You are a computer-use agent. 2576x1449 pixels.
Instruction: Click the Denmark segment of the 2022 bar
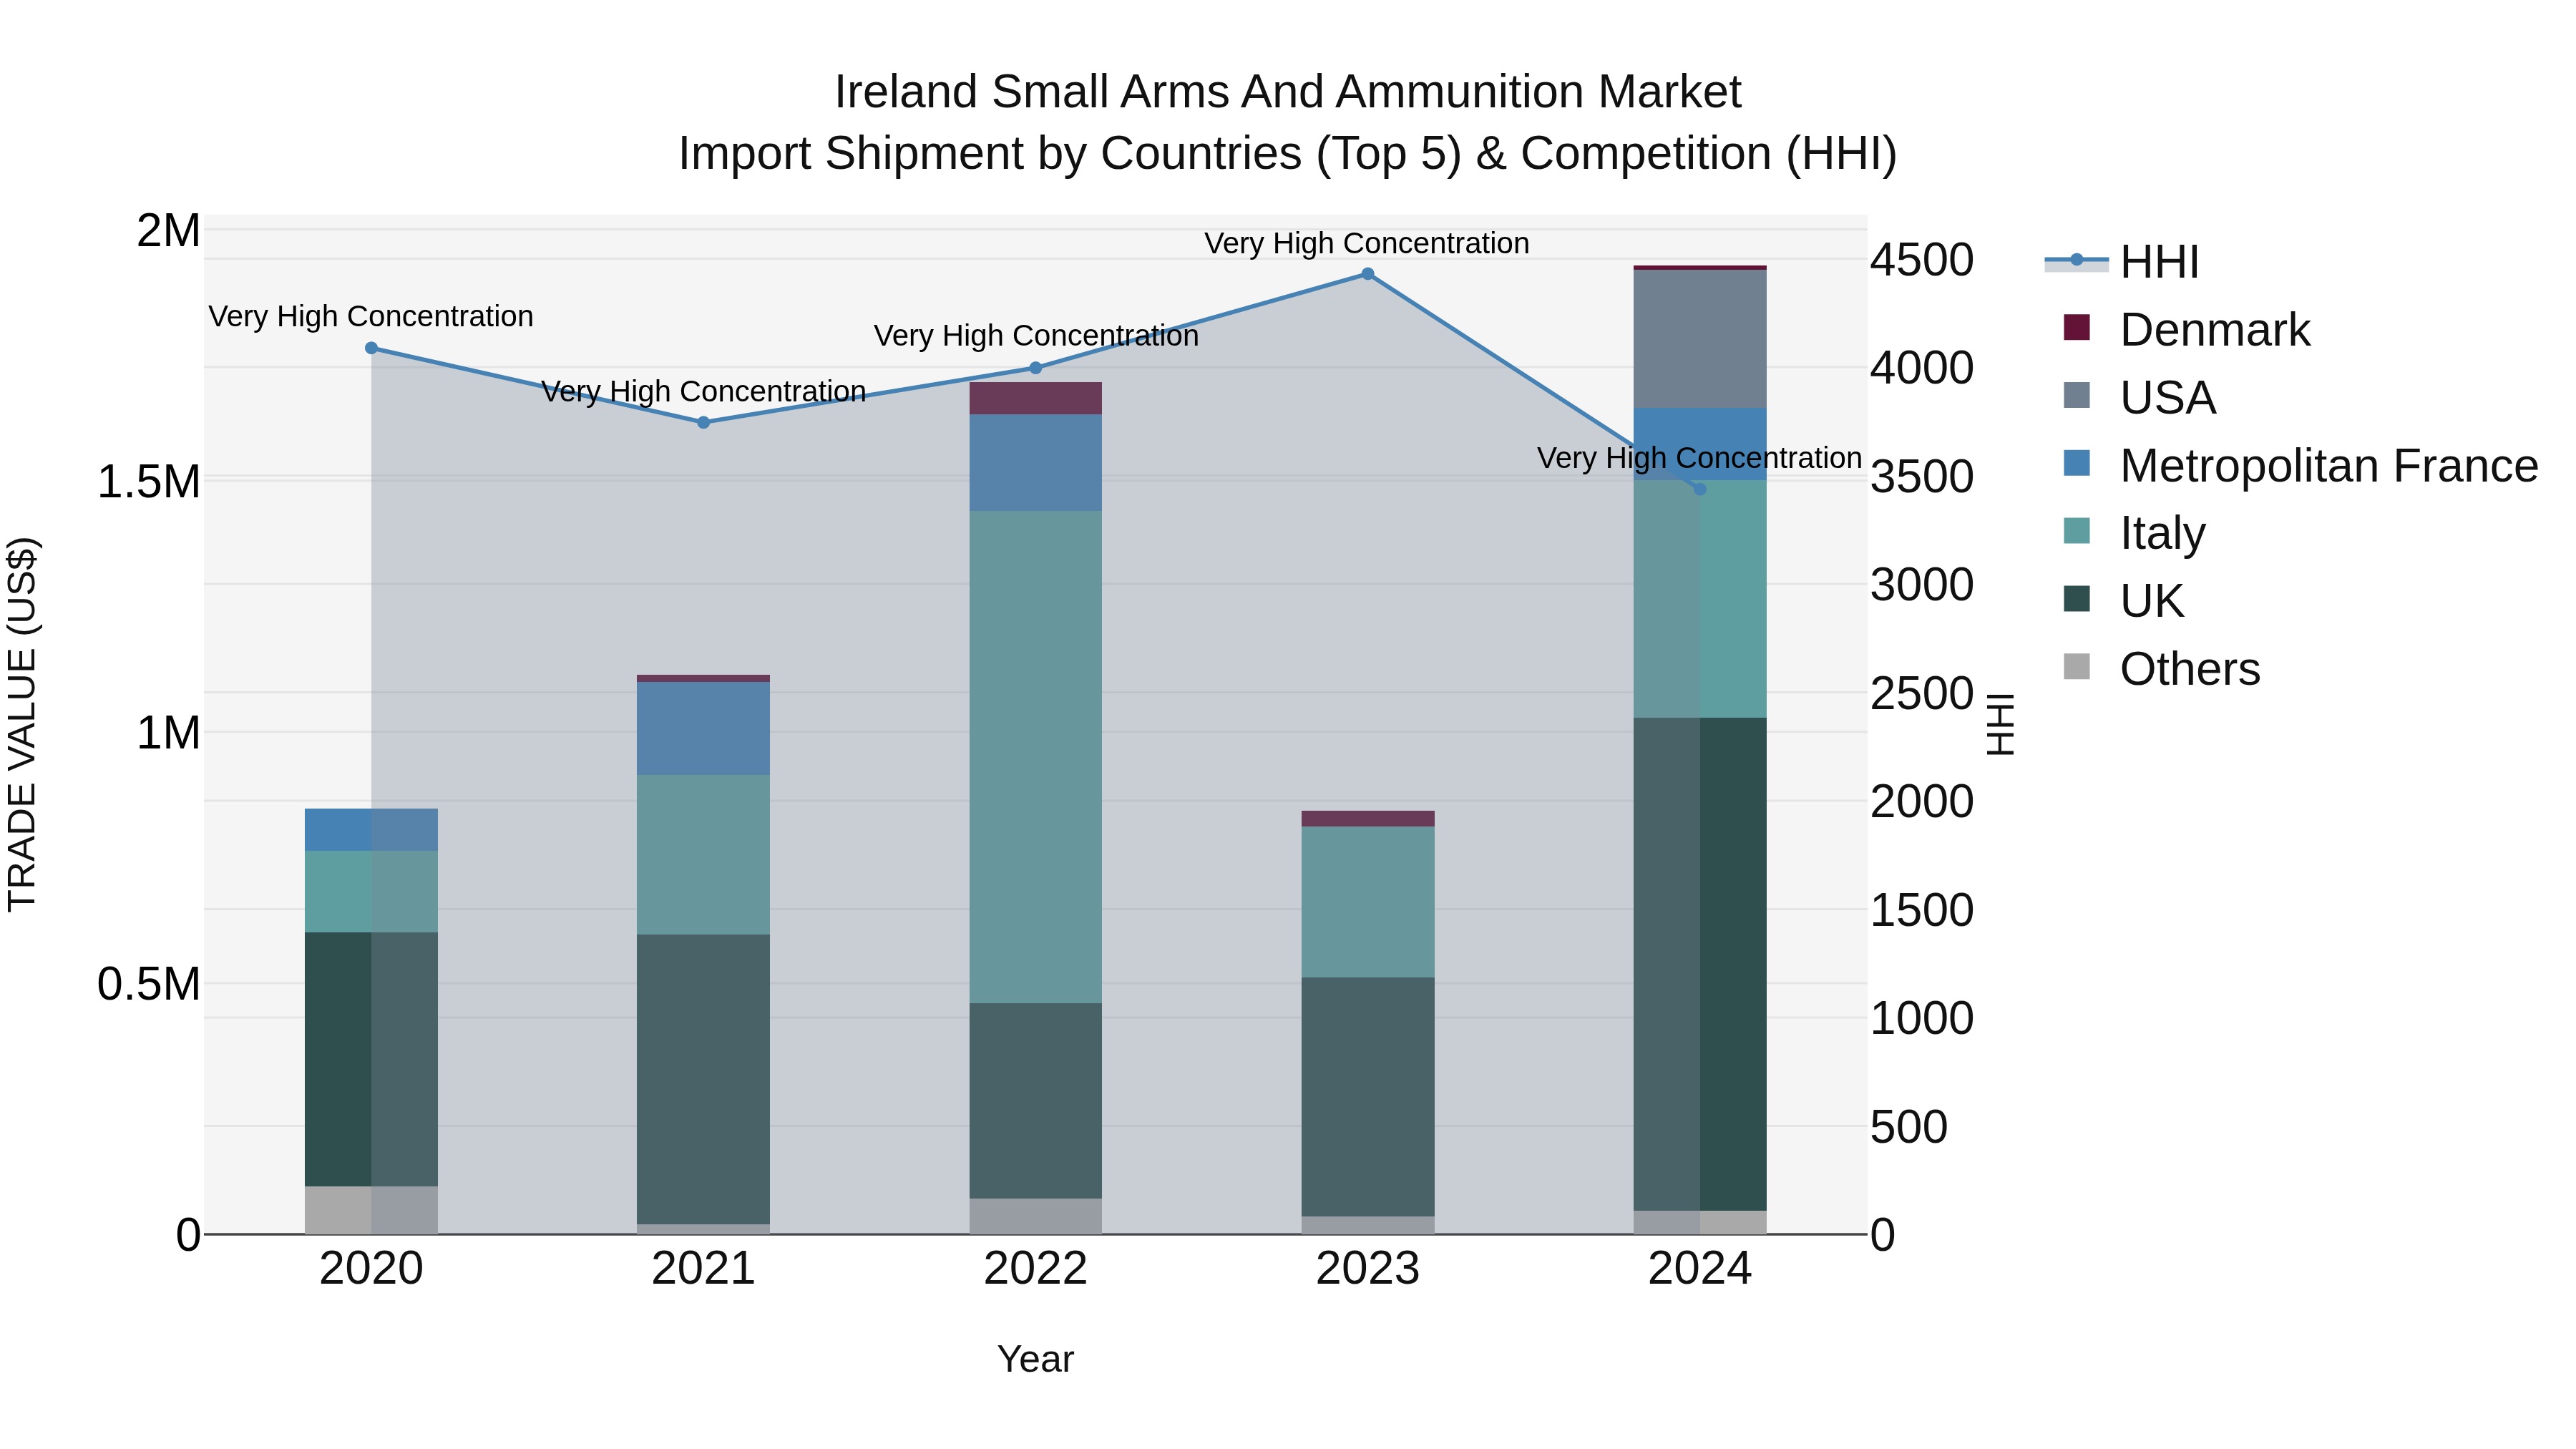coord(1036,398)
